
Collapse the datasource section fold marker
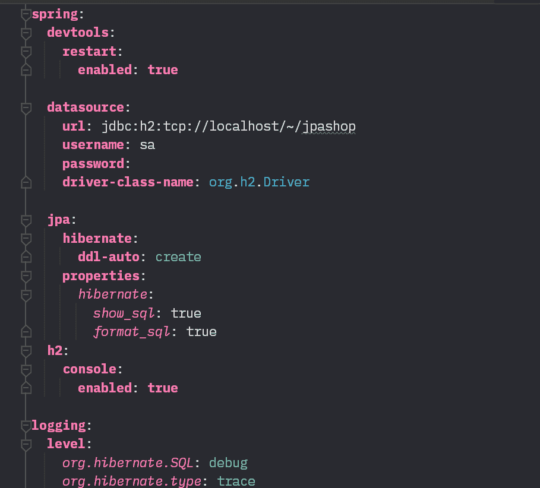[26, 108]
